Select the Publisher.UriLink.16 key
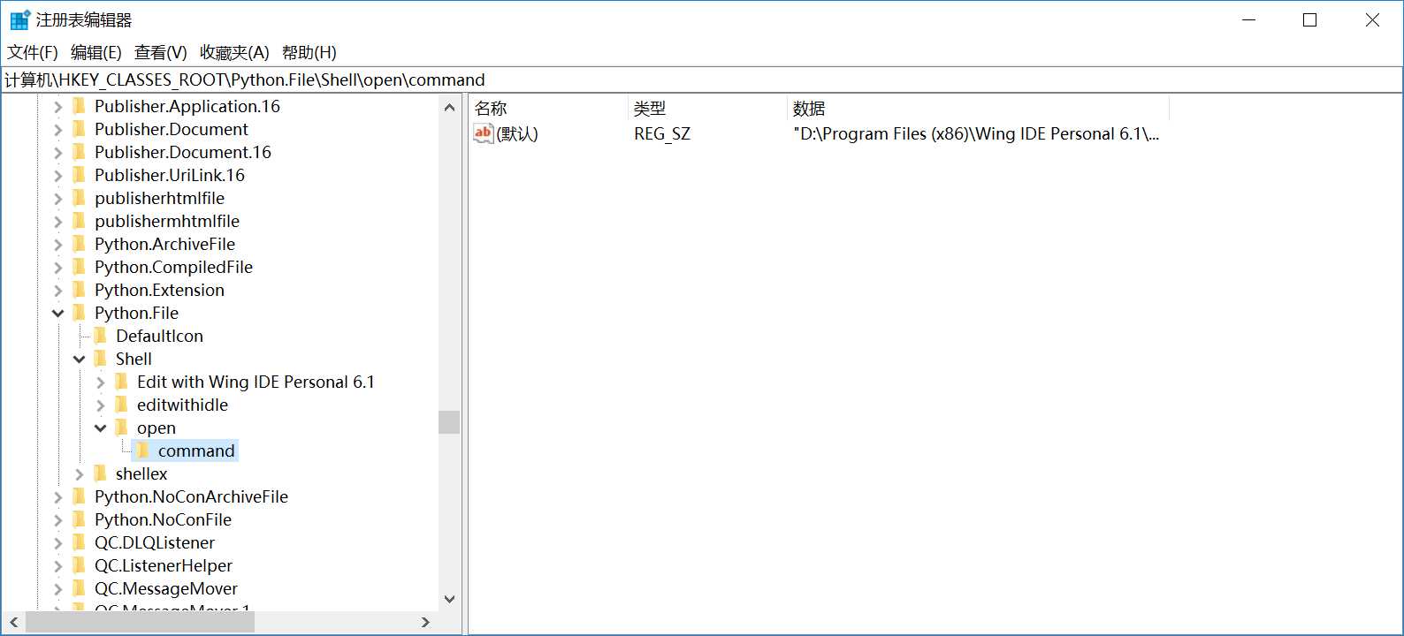 click(x=170, y=175)
